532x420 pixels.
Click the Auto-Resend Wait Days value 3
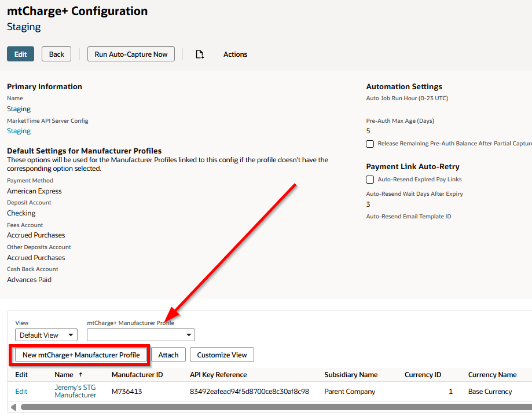coord(368,204)
